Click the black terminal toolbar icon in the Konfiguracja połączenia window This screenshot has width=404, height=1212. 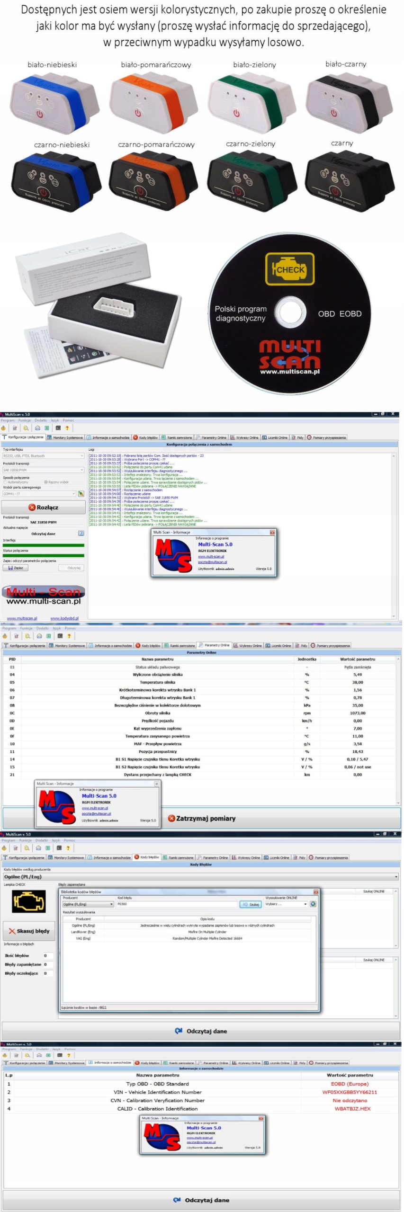pos(58,428)
